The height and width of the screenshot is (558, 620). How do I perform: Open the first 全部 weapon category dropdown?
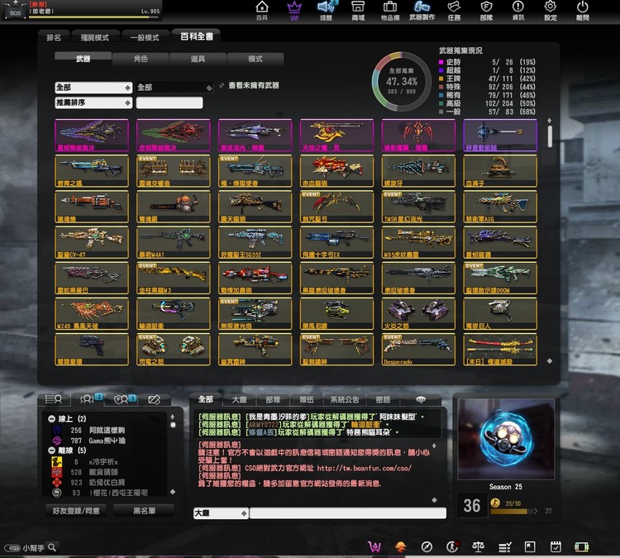coord(93,87)
